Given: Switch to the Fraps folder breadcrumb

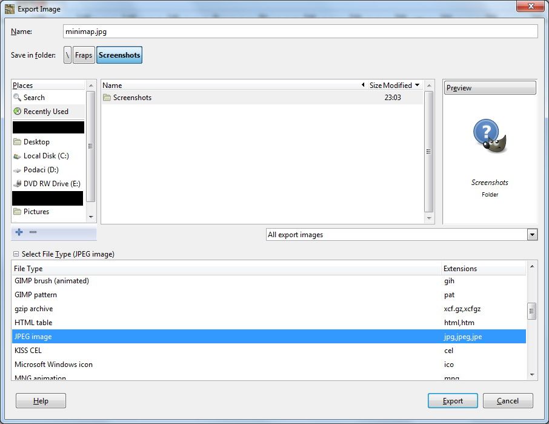Looking at the screenshot, I should pyautogui.click(x=84, y=55).
